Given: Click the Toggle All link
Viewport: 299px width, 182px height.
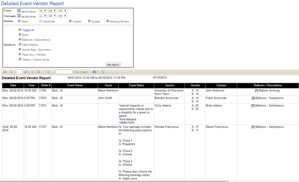Looking at the screenshot, I should click(x=28, y=30).
